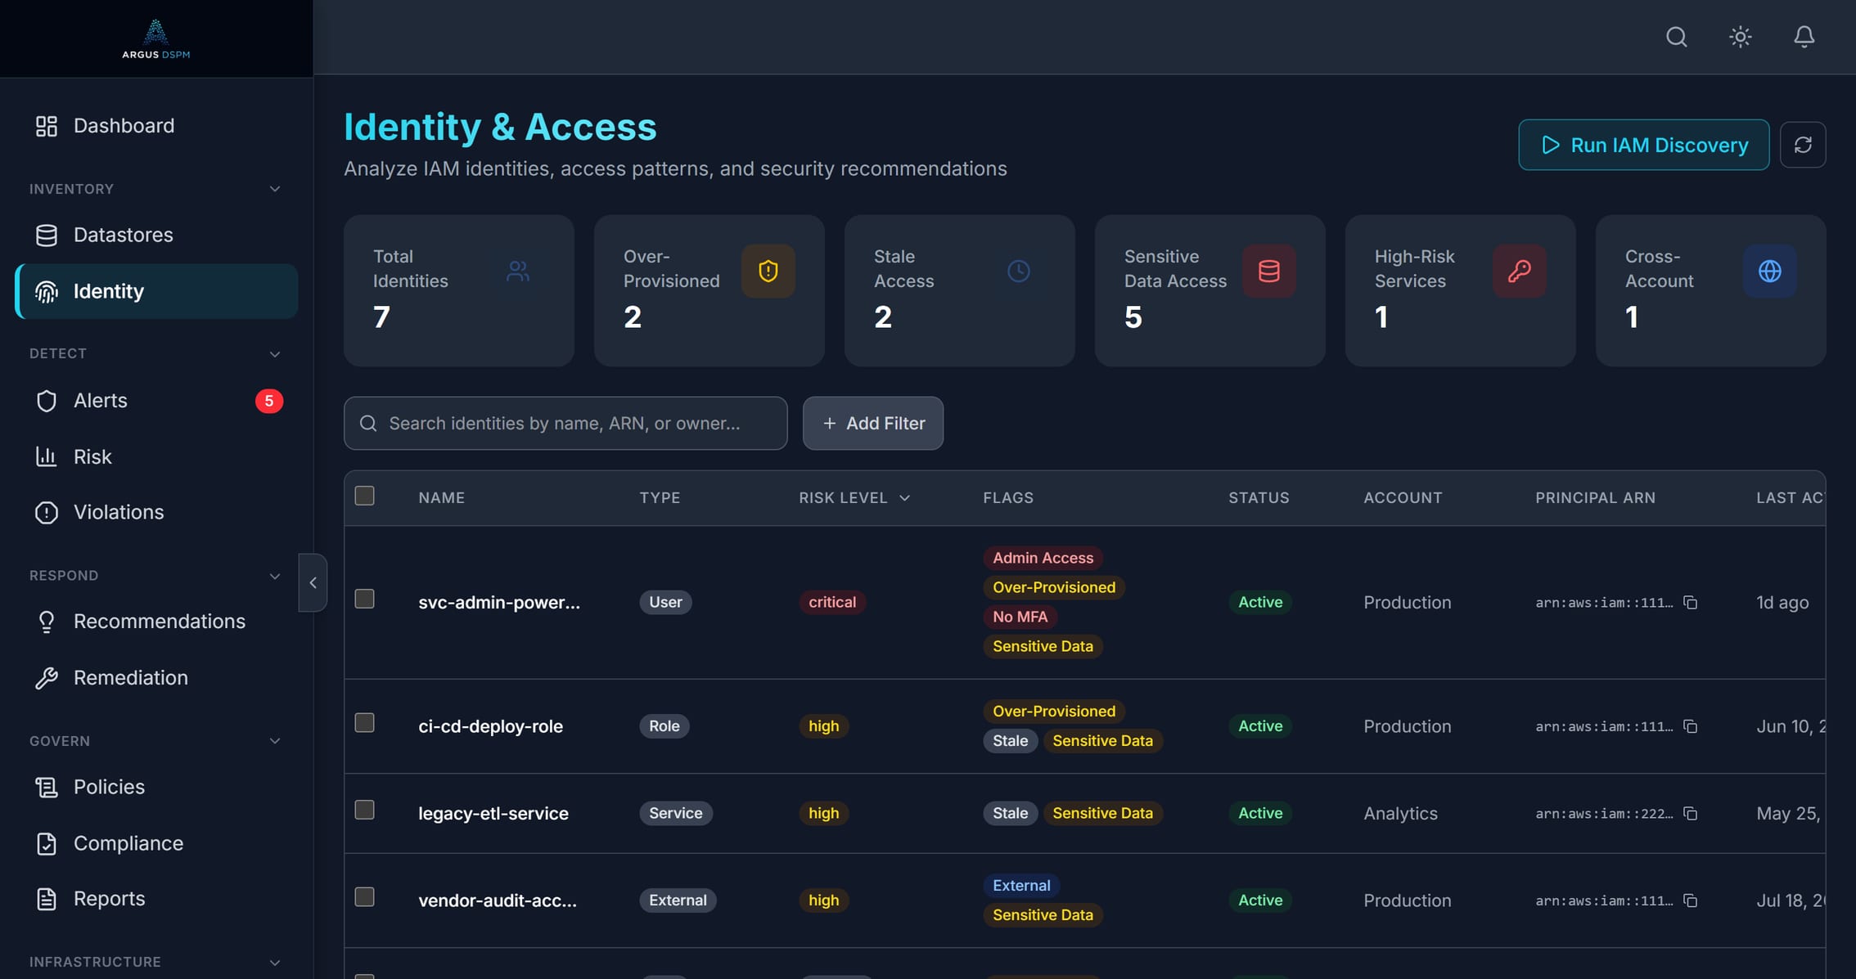Screen dimensions: 1856x979
Task: Open legacy-etl-service identity
Action: pyautogui.click(x=493, y=814)
